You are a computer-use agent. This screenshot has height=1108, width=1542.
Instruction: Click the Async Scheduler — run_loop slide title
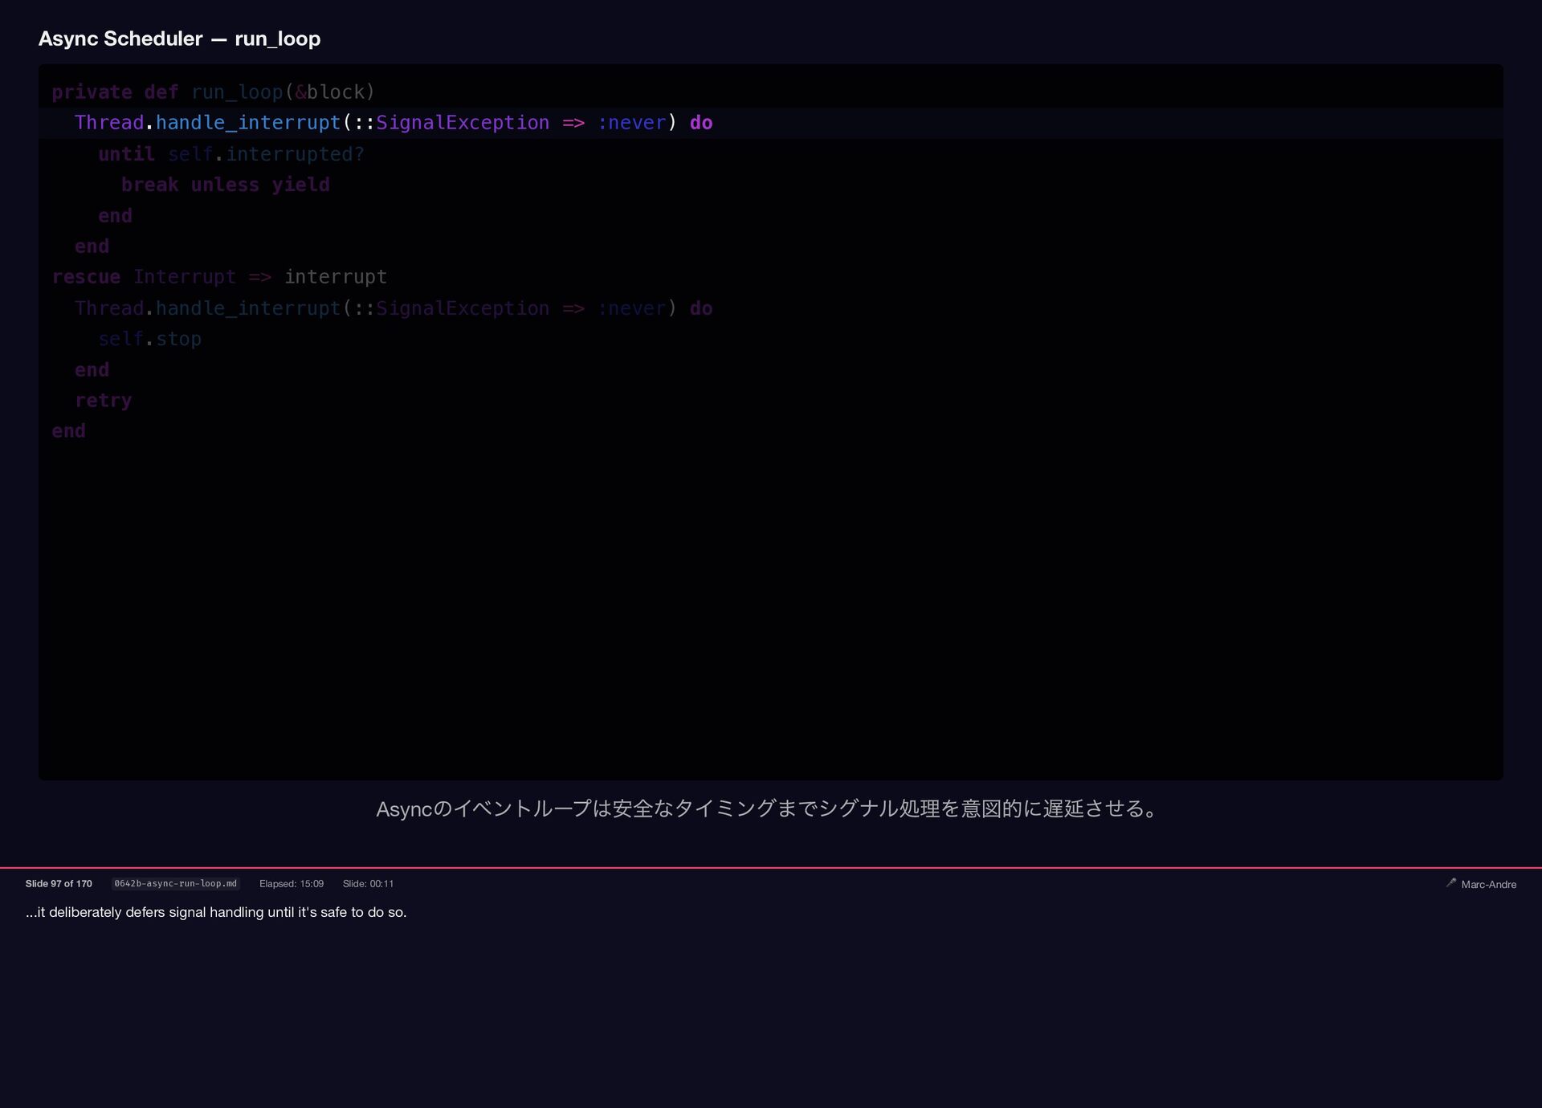pos(179,39)
